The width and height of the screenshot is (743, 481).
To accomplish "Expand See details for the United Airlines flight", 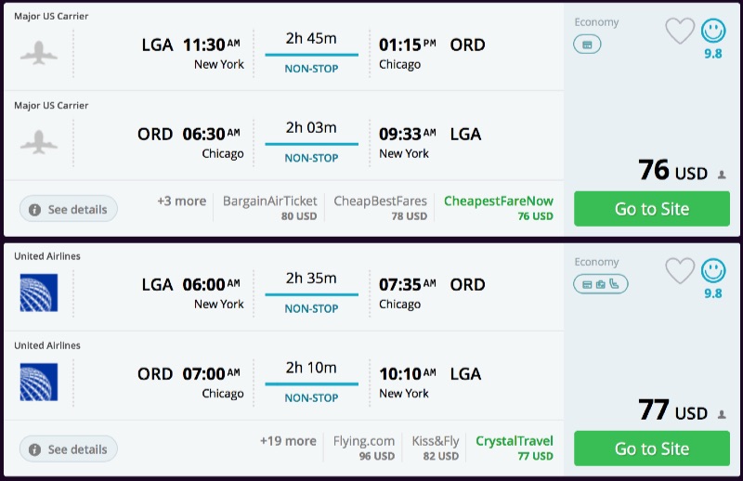I will 69,449.
